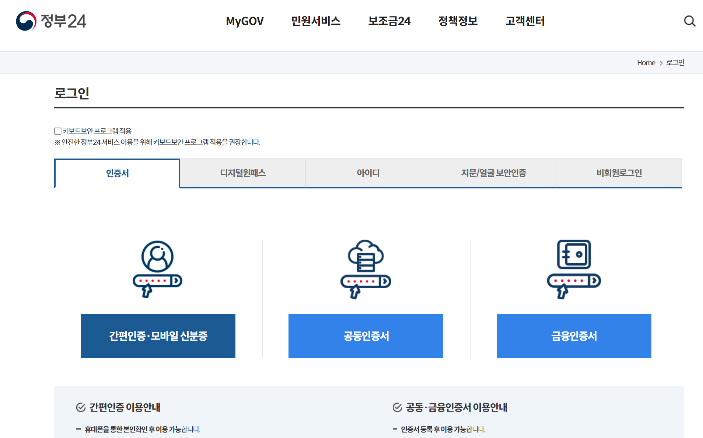Switch to the 디지털원패스 tab

coord(242,173)
